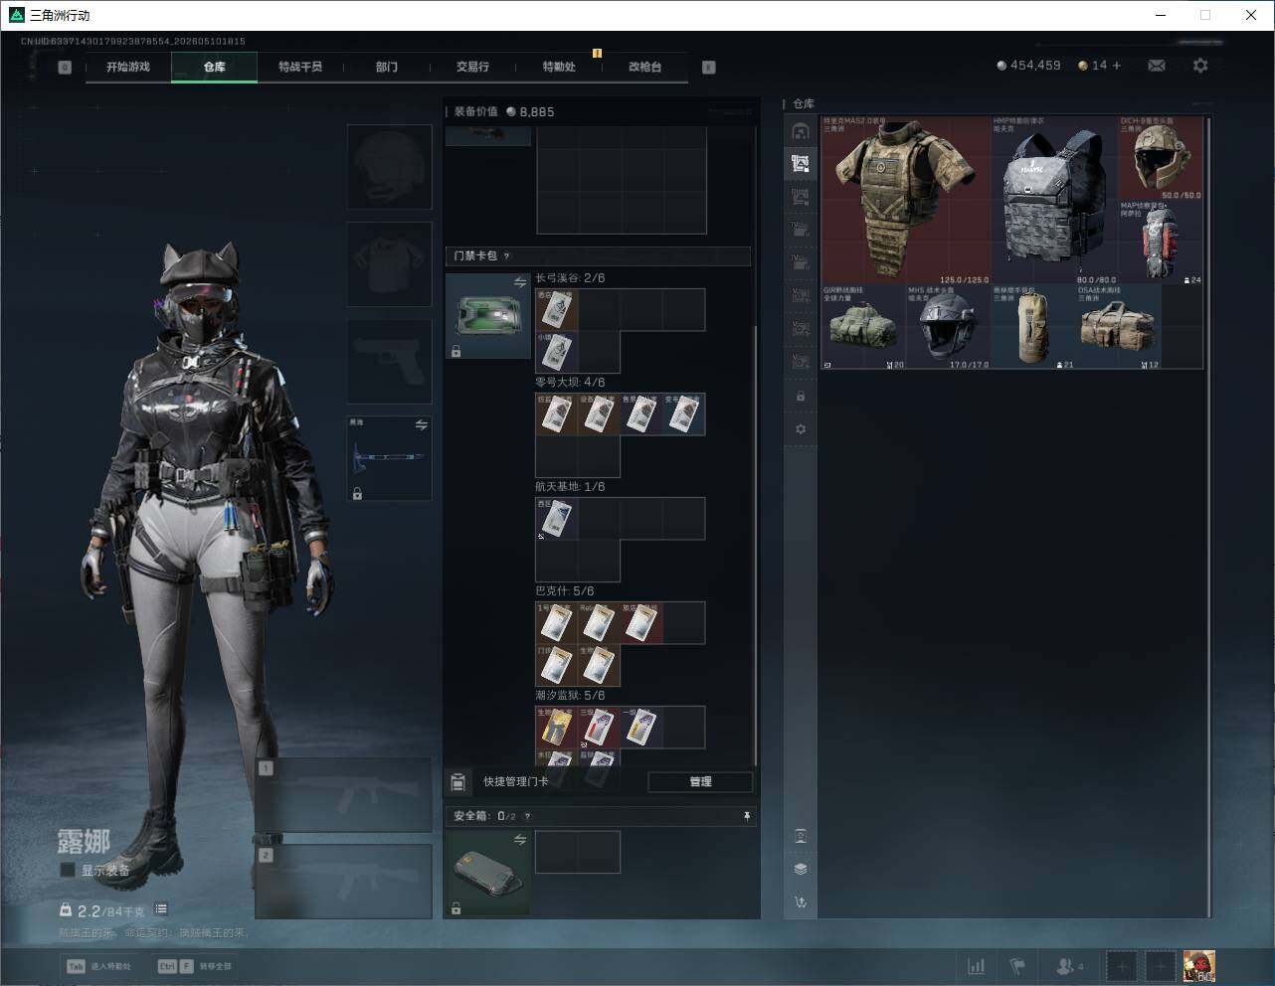Click the plus icon next to the currency count
The image size is (1275, 986).
click(x=1117, y=66)
